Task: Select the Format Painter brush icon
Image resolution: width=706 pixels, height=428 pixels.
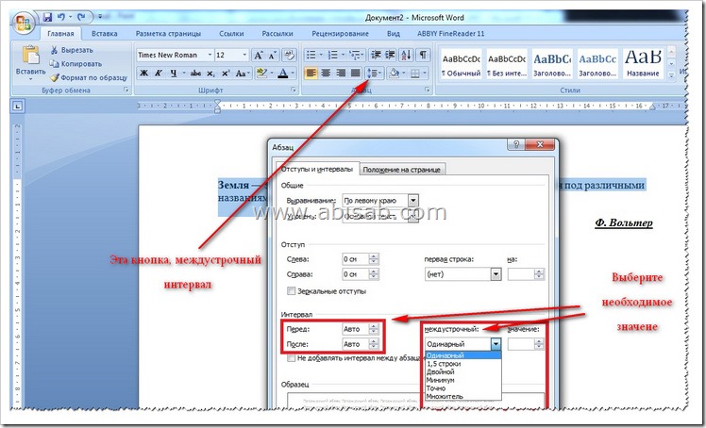Action: point(55,78)
